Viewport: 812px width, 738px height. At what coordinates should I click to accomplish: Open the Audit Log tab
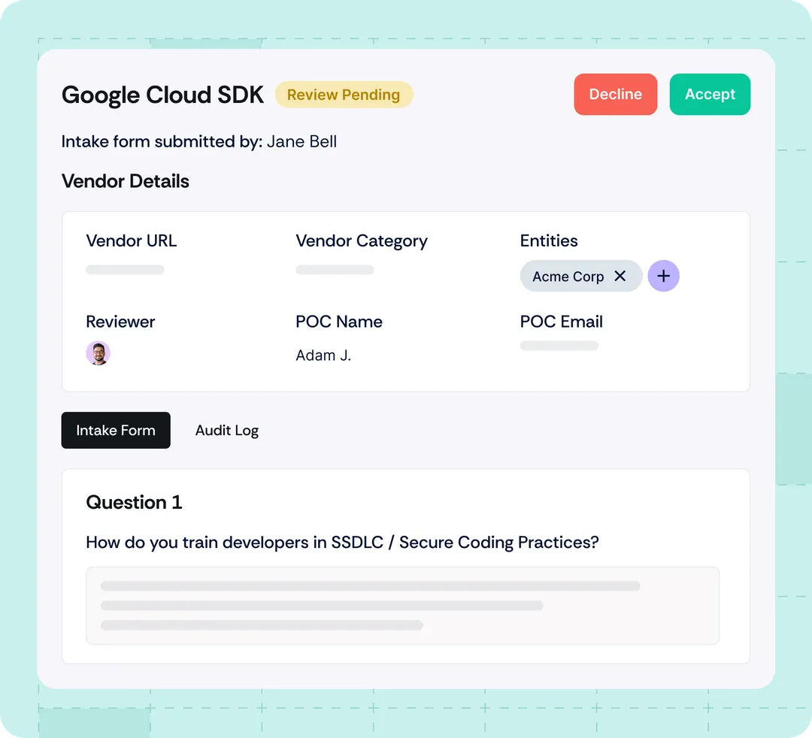point(227,430)
